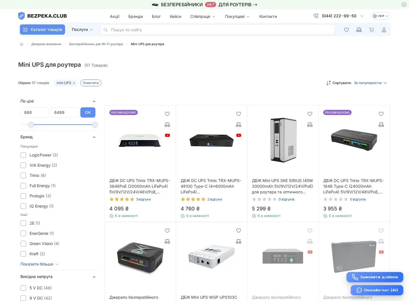Image resolution: width=409 pixels, height=301 pixels.
Task: Collapse the По ціні filter section
Action: (x=94, y=101)
